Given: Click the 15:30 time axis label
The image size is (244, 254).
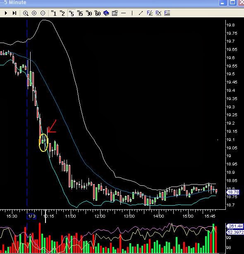Looking at the screenshot, I should (x=12, y=216).
